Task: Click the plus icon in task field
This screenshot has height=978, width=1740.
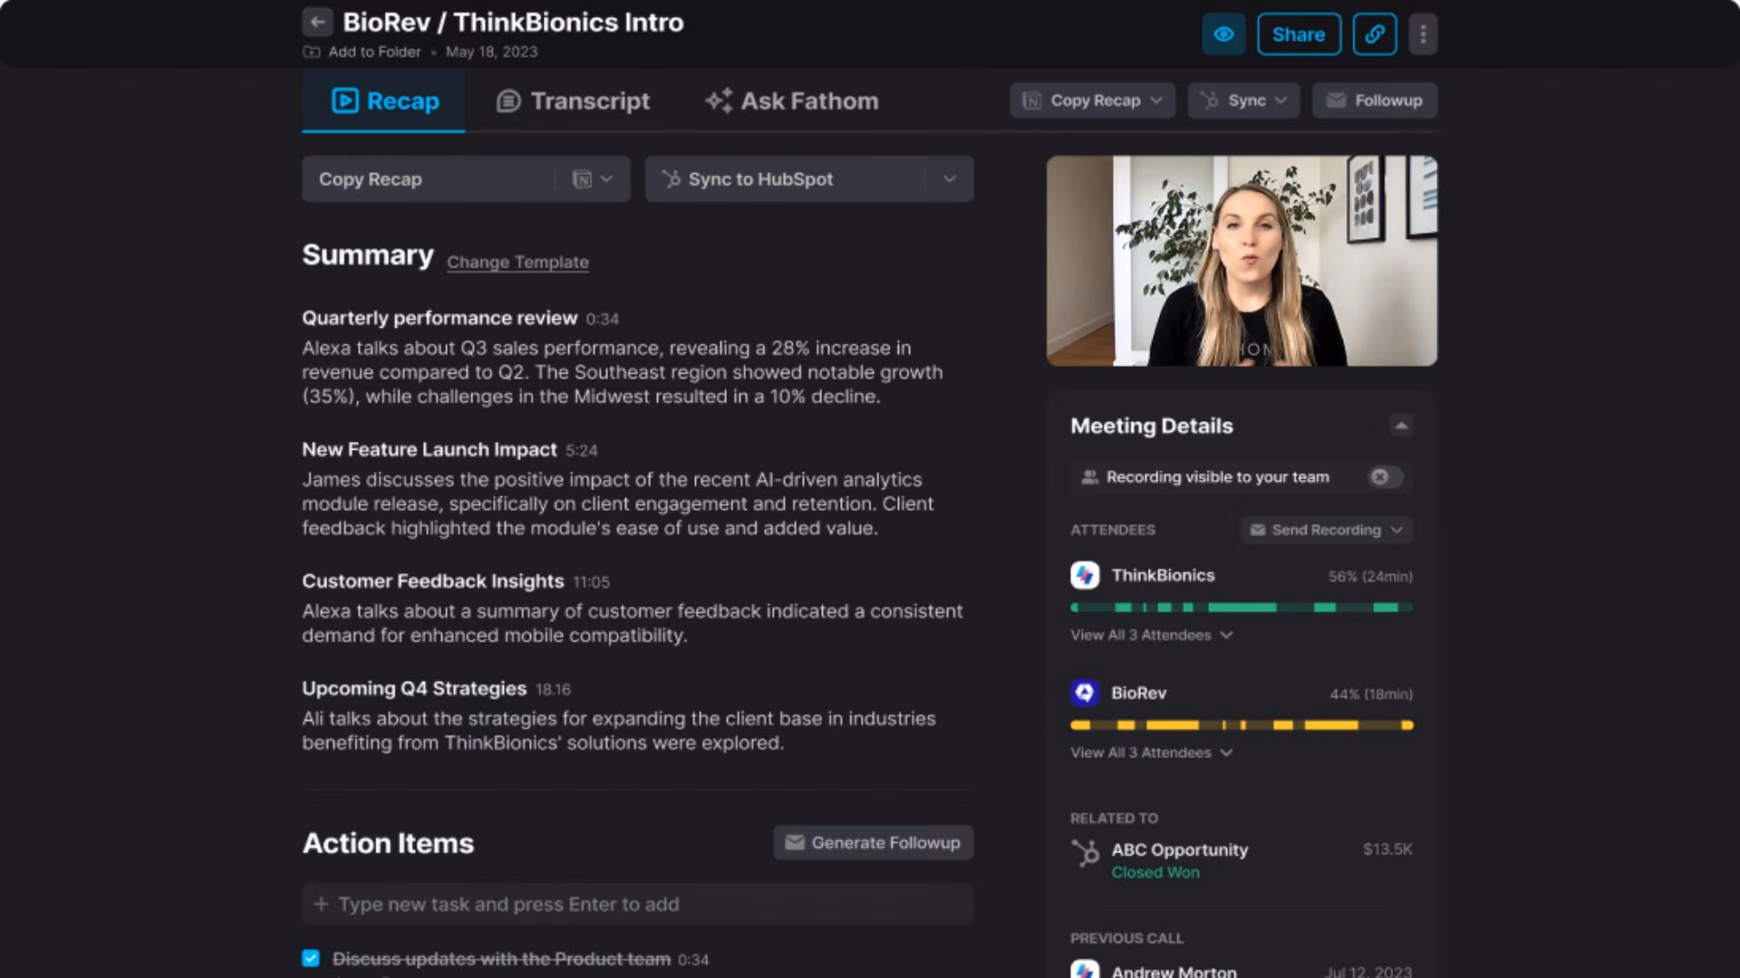Action: pyautogui.click(x=321, y=904)
